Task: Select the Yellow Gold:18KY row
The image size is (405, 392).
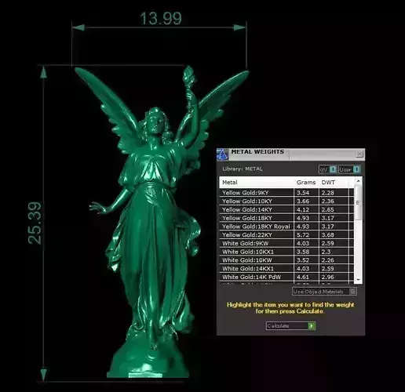Action: tap(286, 218)
